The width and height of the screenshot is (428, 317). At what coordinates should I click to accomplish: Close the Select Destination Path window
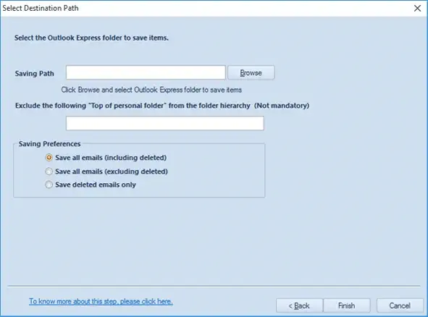point(417,8)
